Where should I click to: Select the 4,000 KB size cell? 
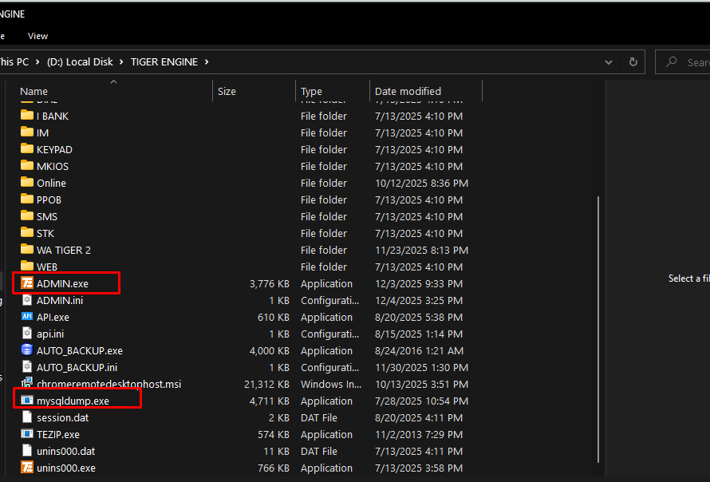pyautogui.click(x=270, y=350)
